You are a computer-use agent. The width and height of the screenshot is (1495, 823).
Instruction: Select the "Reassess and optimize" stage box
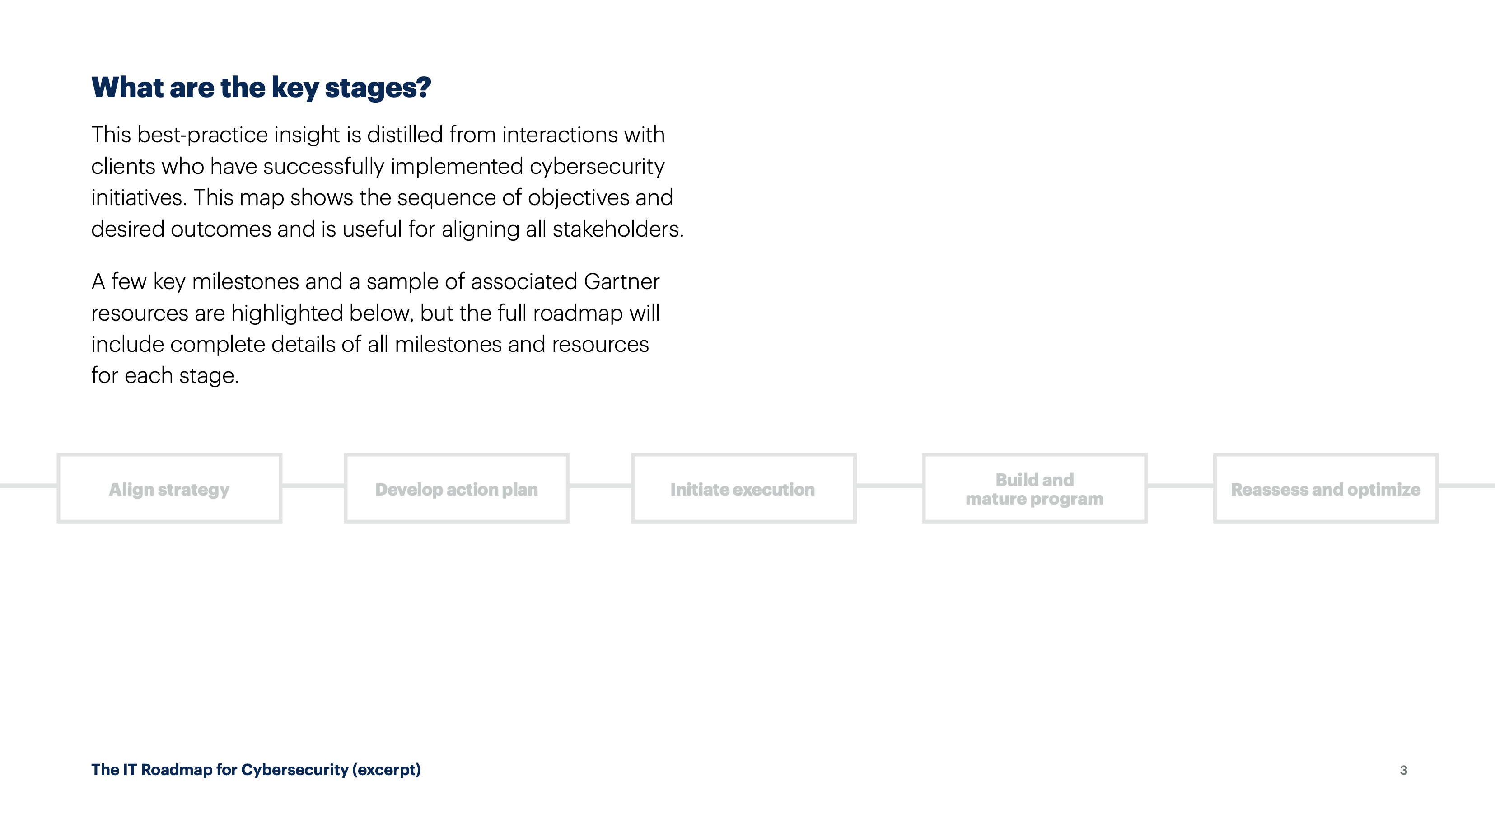pos(1326,489)
